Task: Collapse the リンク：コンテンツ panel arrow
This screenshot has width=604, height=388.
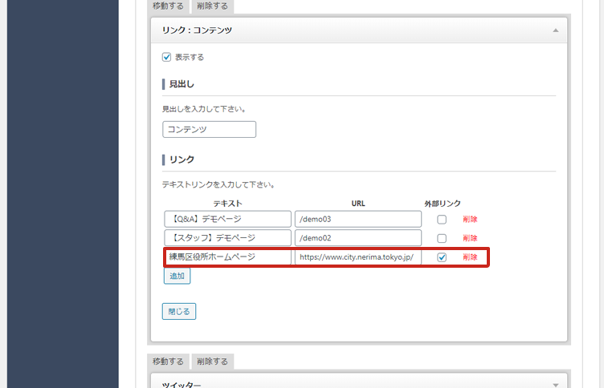Action: [555, 30]
